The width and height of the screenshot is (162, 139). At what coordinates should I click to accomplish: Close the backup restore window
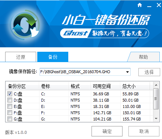159,5
